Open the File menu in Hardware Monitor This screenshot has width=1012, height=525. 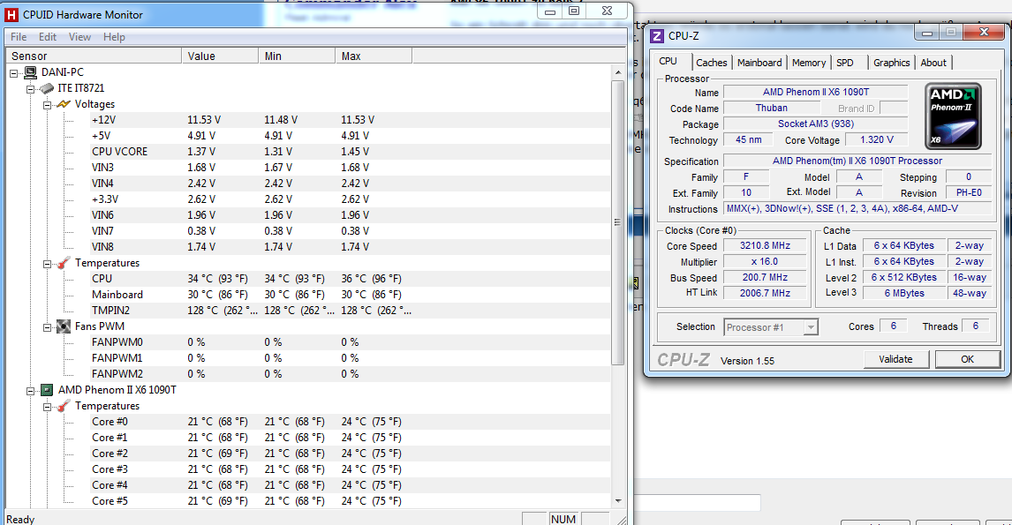[x=19, y=37]
